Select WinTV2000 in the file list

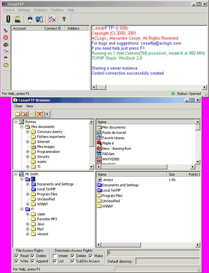point(108,159)
